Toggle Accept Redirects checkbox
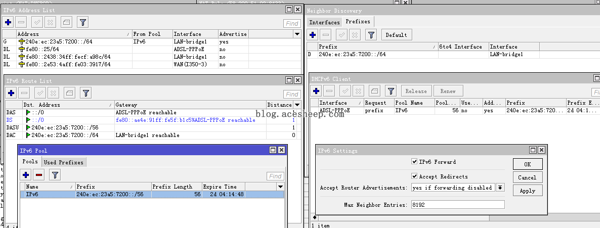 pos(414,176)
